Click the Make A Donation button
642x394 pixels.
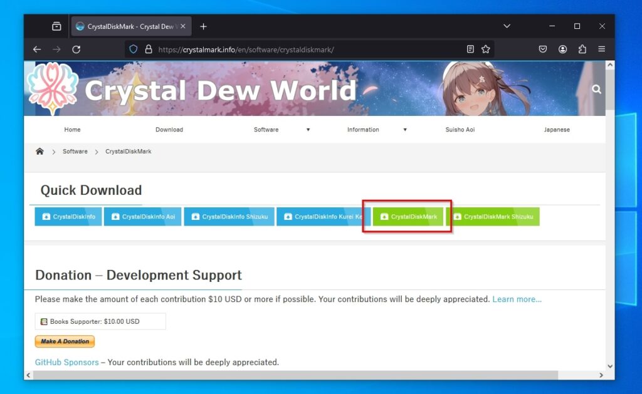[65, 341]
